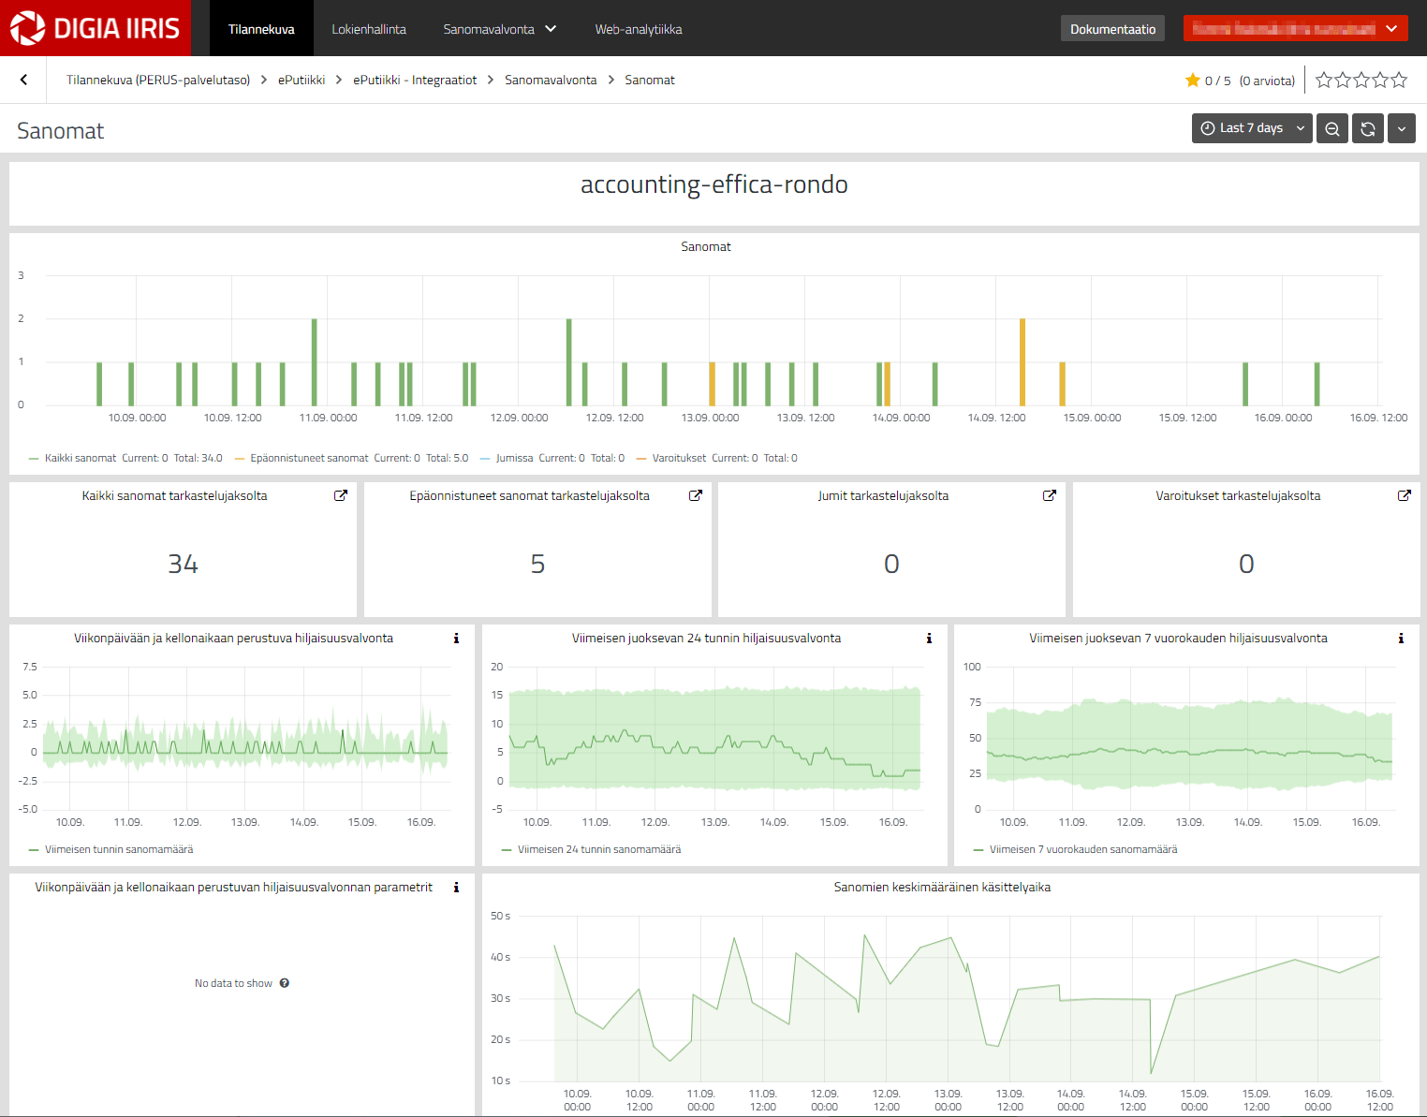Open external link for Epäonnistuneet sanomat panel

pos(696,495)
